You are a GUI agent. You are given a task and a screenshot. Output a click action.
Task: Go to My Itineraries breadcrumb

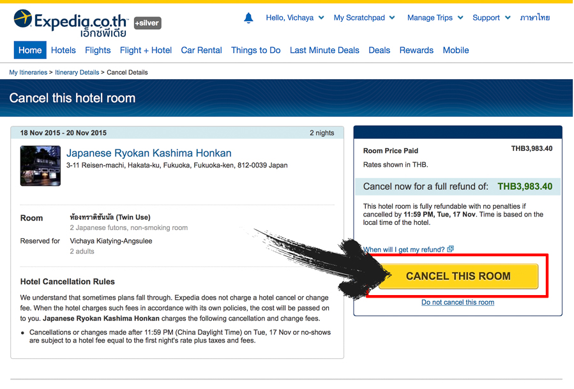coord(28,73)
